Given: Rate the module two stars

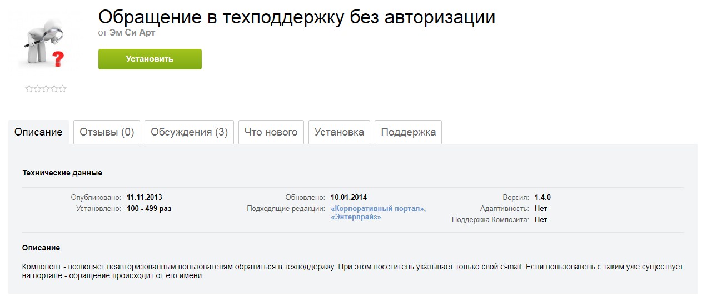Looking at the screenshot, I should click(37, 89).
